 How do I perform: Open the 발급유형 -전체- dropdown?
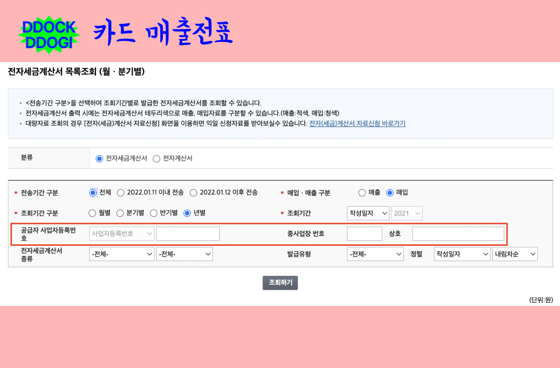[x=375, y=254]
